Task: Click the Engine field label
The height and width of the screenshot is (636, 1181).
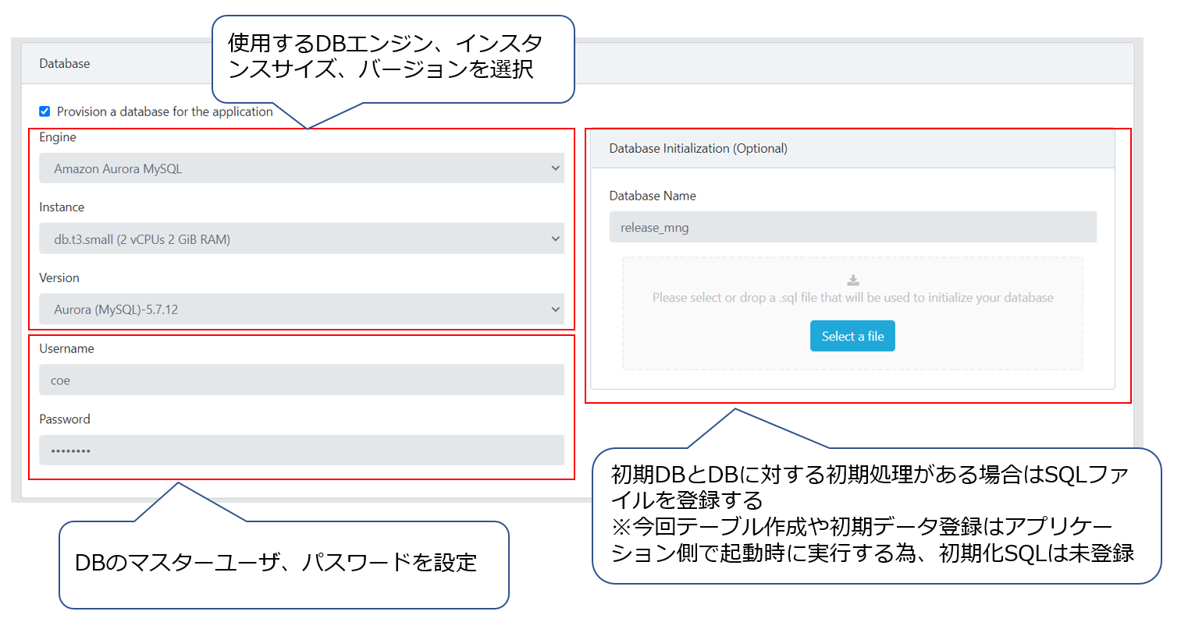Action: click(x=58, y=137)
